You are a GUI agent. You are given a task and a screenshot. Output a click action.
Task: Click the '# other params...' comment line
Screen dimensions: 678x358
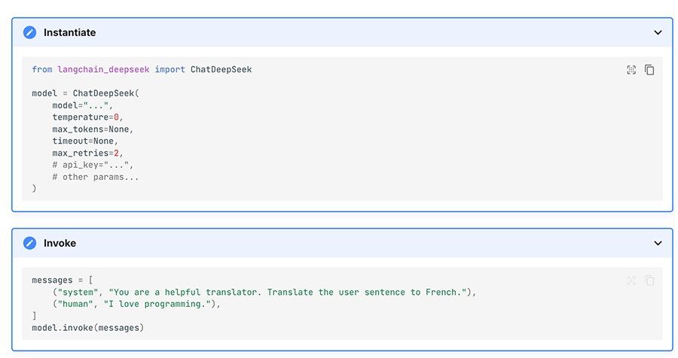(96, 177)
